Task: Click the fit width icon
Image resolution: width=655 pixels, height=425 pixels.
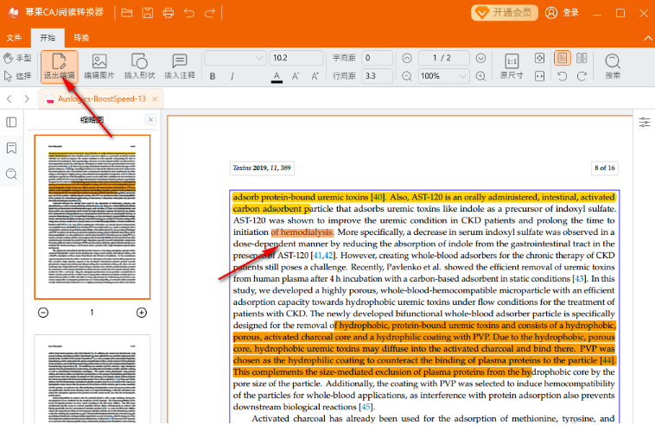Action: (x=540, y=76)
